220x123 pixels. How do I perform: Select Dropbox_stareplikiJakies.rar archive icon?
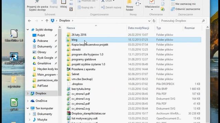68,113
